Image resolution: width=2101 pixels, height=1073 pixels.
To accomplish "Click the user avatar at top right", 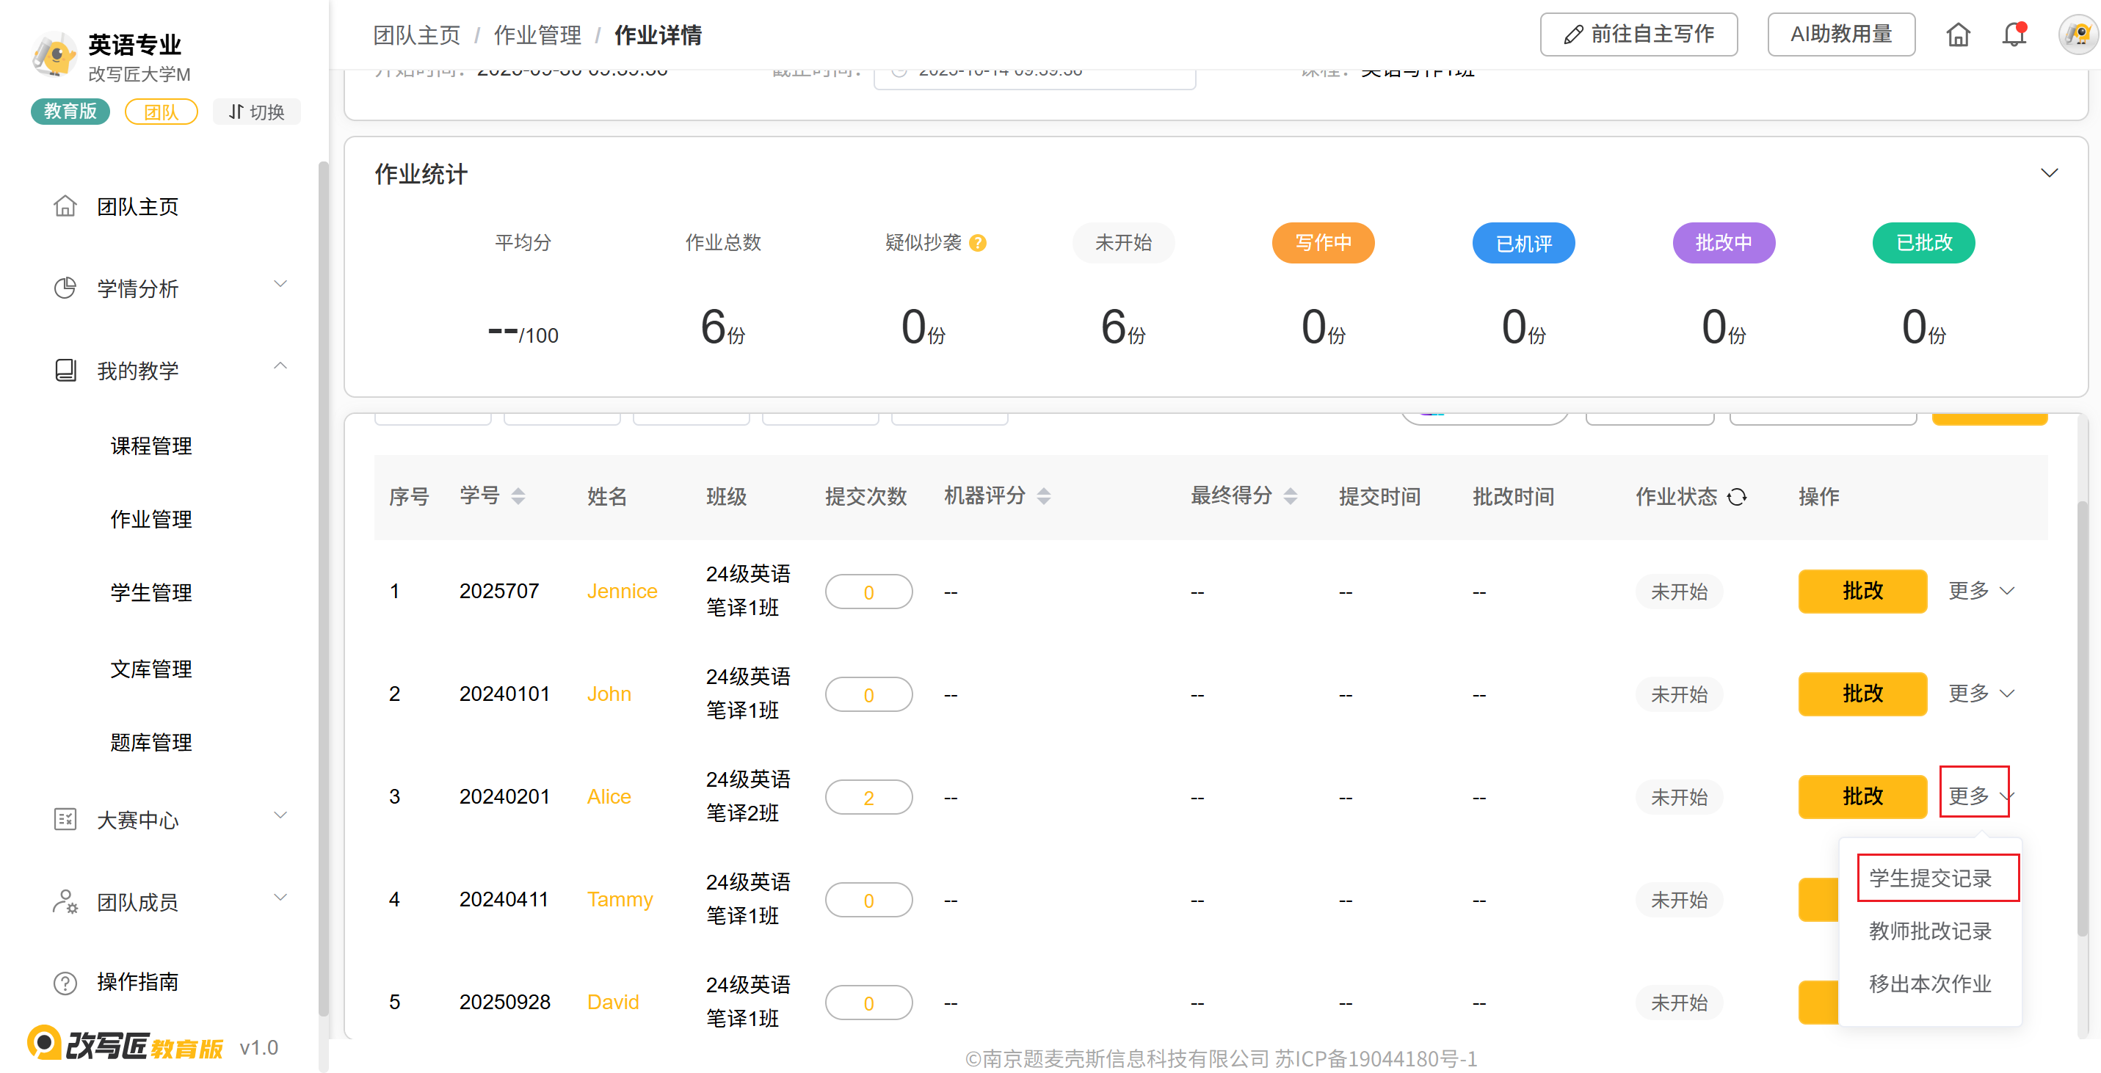I will [2078, 35].
